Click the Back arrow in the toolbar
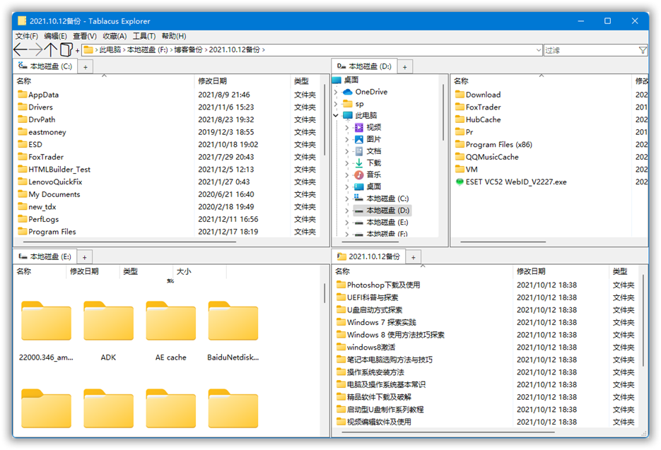661x450 pixels. pos(21,50)
